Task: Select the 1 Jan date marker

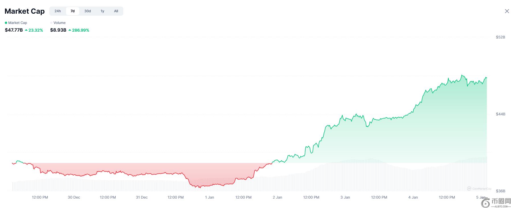Action: [x=209, y=197]
